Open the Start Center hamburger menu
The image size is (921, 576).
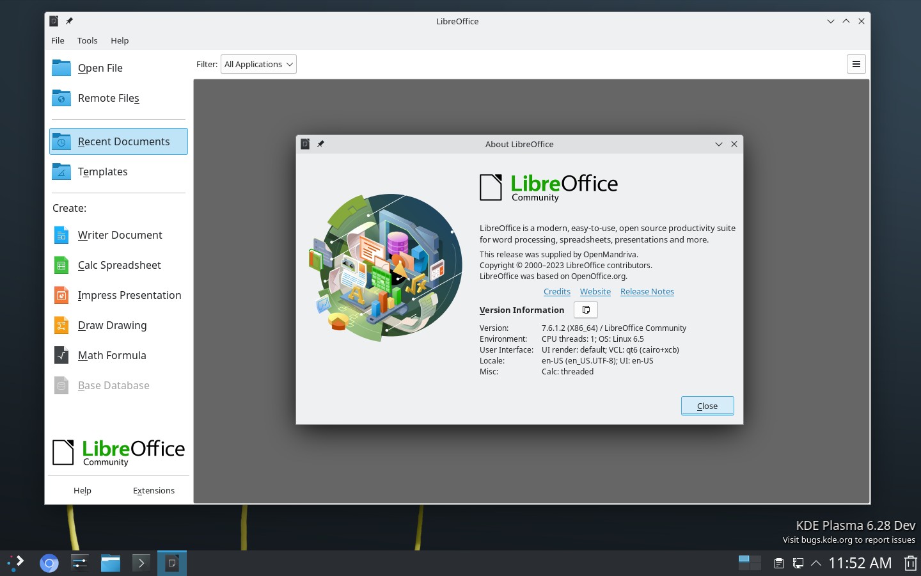click(x=856, y=64)
